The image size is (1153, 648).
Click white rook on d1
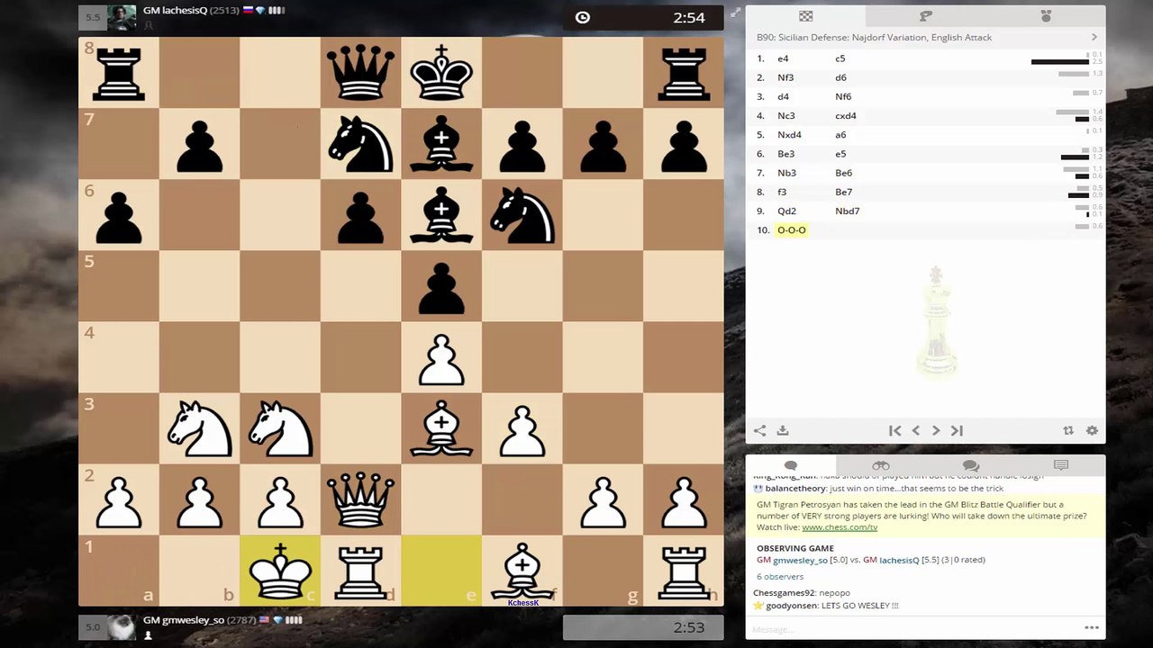point(361,571)
